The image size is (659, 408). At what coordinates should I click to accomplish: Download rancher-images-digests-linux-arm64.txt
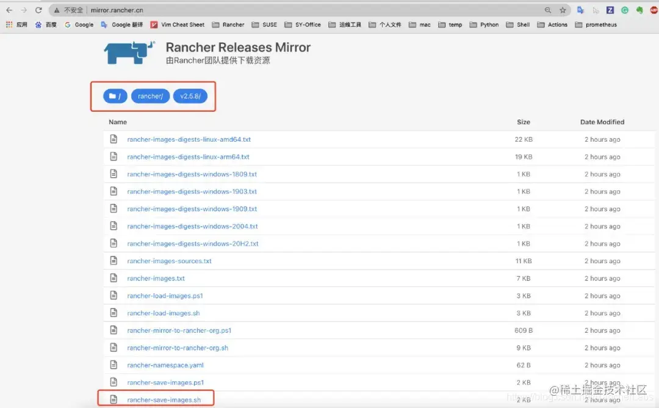(189, 156)
